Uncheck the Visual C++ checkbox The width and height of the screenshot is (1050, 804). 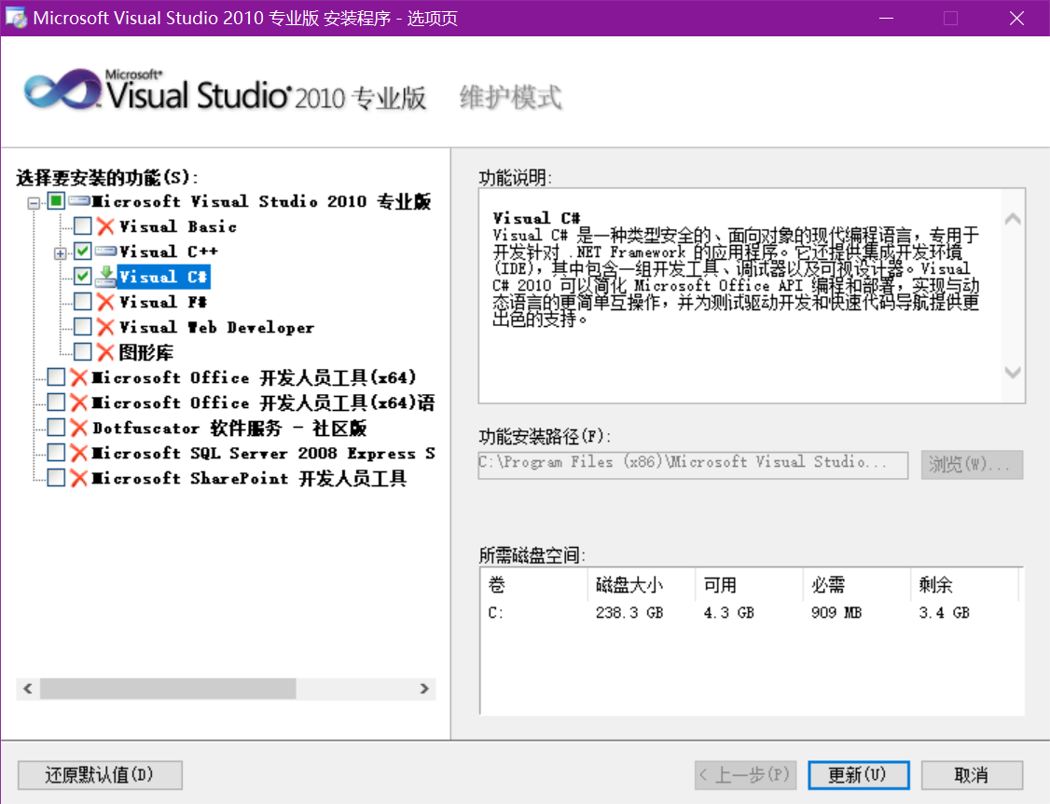pos(83,252)
